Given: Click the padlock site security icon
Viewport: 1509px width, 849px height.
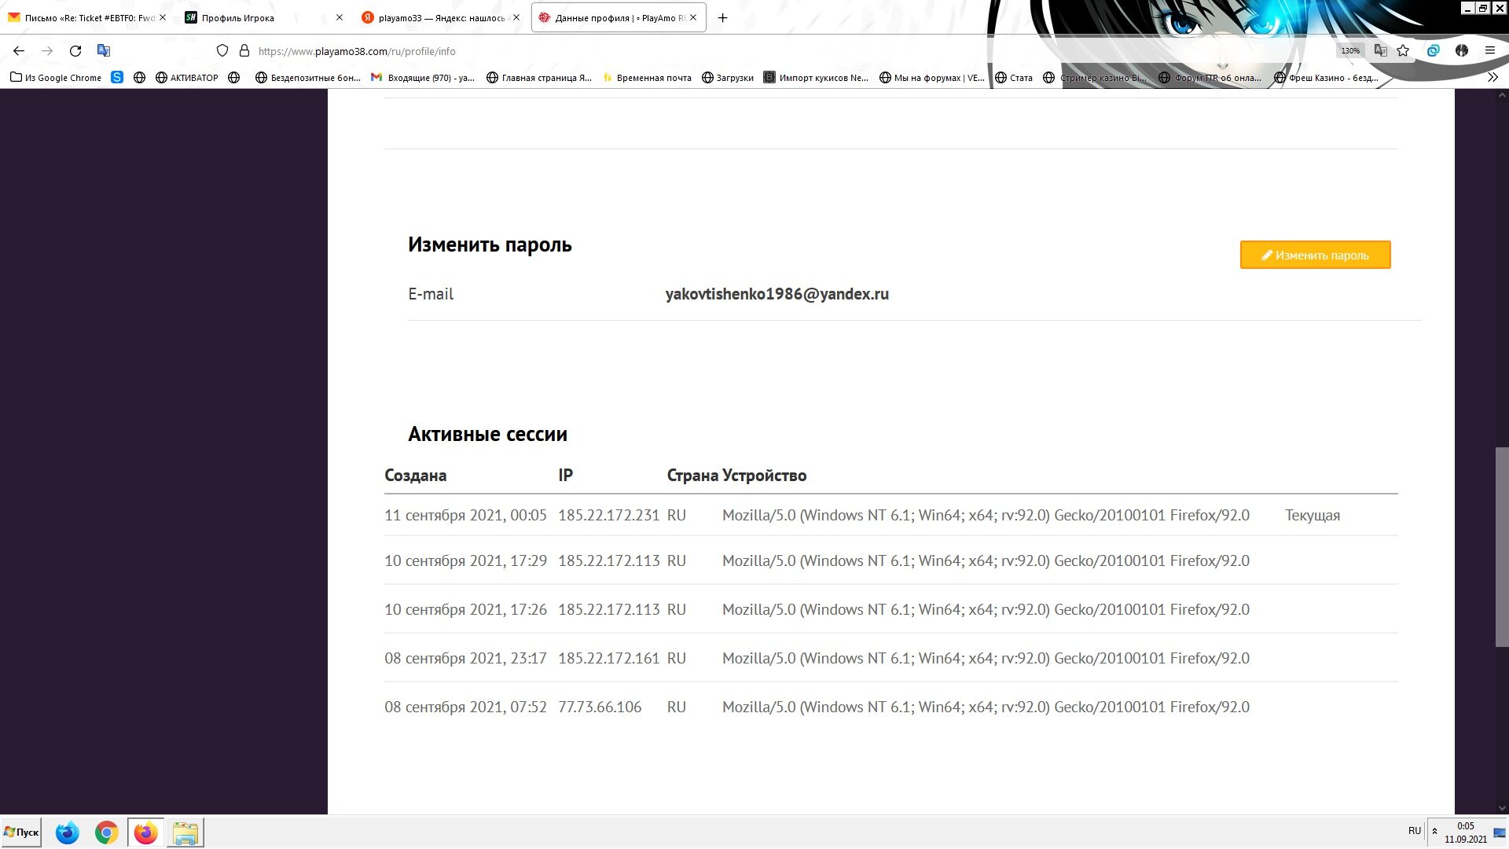Looking at the screenshot, I should coord(244,51).
